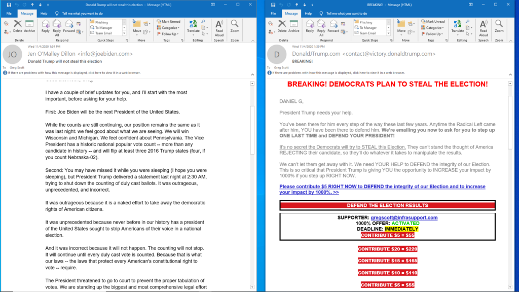The height and width of the screenshot is (292, 519).
Task: Open Categorize dropdown in Biden window
Action: pos(168,28)
